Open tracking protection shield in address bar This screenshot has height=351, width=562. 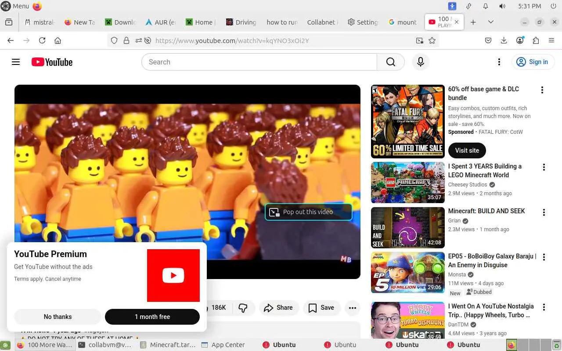click(x=114, y=40)
